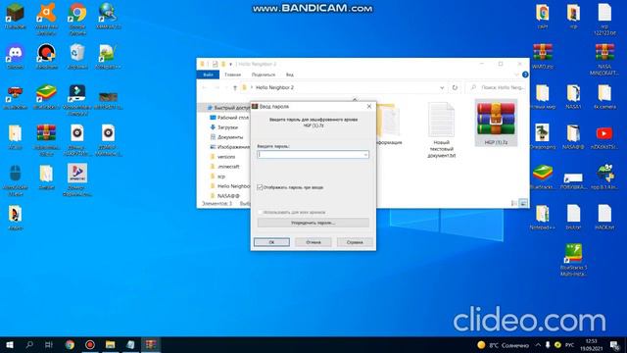This screenshot has height=353, width=627.
Task: Open the Avast antivirus desktop shortcut
Action: coord(46,19)
